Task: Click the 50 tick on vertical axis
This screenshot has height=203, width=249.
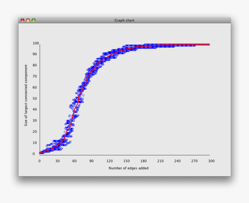Action: point(35,99)
